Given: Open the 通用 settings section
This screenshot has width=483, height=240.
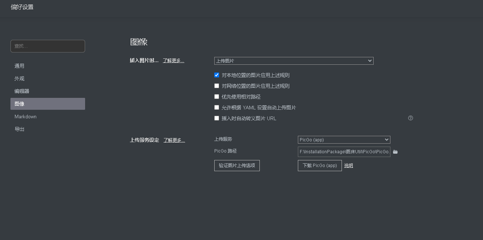Looking at the screenshot, I should point(19,66).
